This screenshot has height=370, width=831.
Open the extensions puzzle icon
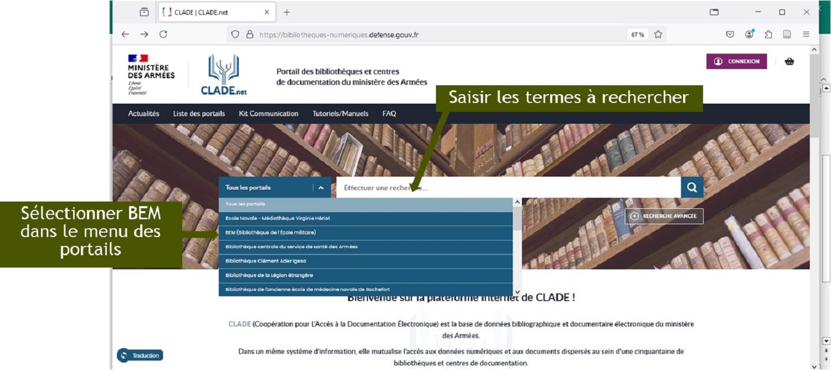[768, 34]
